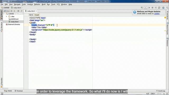Screen dimensions: 169x95
Task: Open the Navigate menu
Action: click(x=17, y=4)
